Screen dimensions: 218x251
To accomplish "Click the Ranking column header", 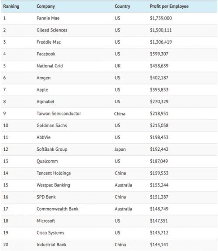I will click(11, 7).
